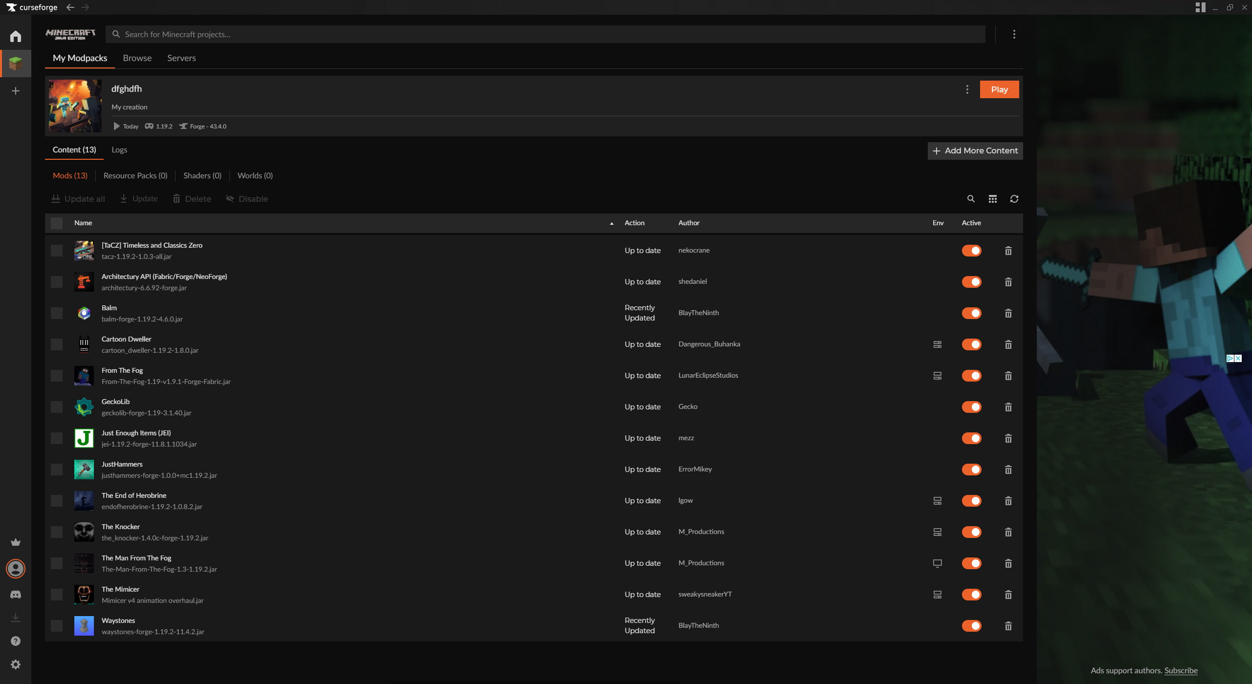
Task: Go to the CurseForge home icon
Action: pos(16,36)
